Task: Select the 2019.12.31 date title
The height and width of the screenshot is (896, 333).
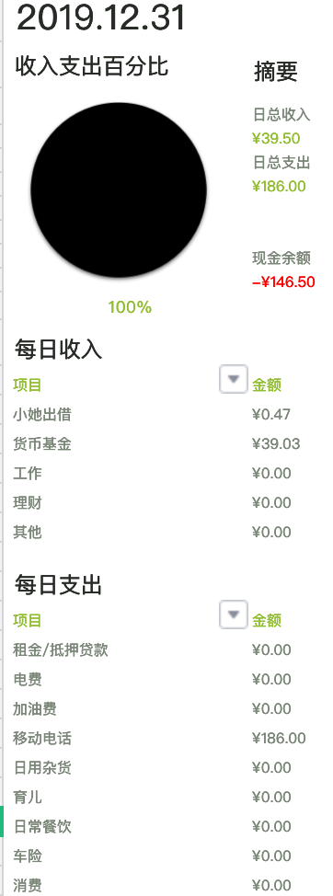Action: point(101,17)
